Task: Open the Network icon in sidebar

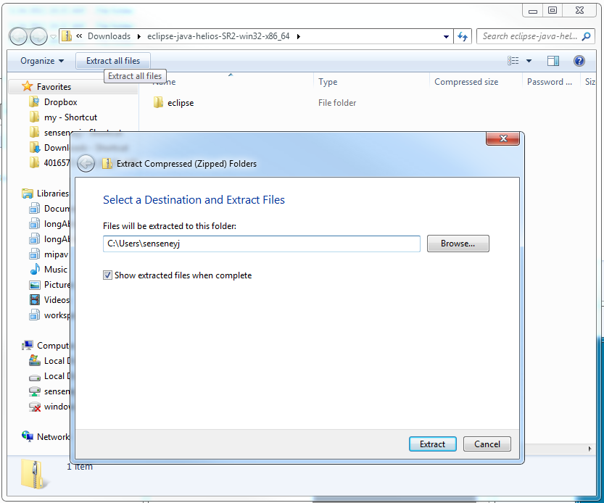Action: click(28, 436)
